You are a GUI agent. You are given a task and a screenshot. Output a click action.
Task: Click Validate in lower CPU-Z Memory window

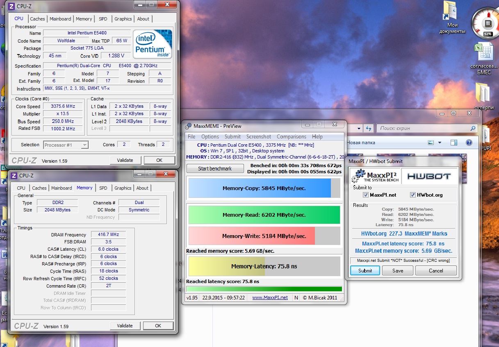[x=125, y=326]
